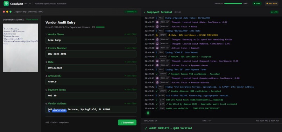Click 'LOGS: 47' in terminal footer

coord(206,121)
